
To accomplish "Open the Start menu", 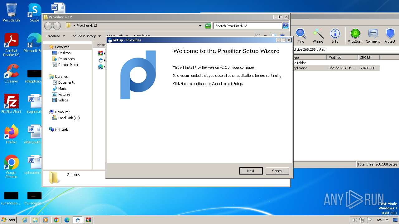I will (x=8, y=220).
